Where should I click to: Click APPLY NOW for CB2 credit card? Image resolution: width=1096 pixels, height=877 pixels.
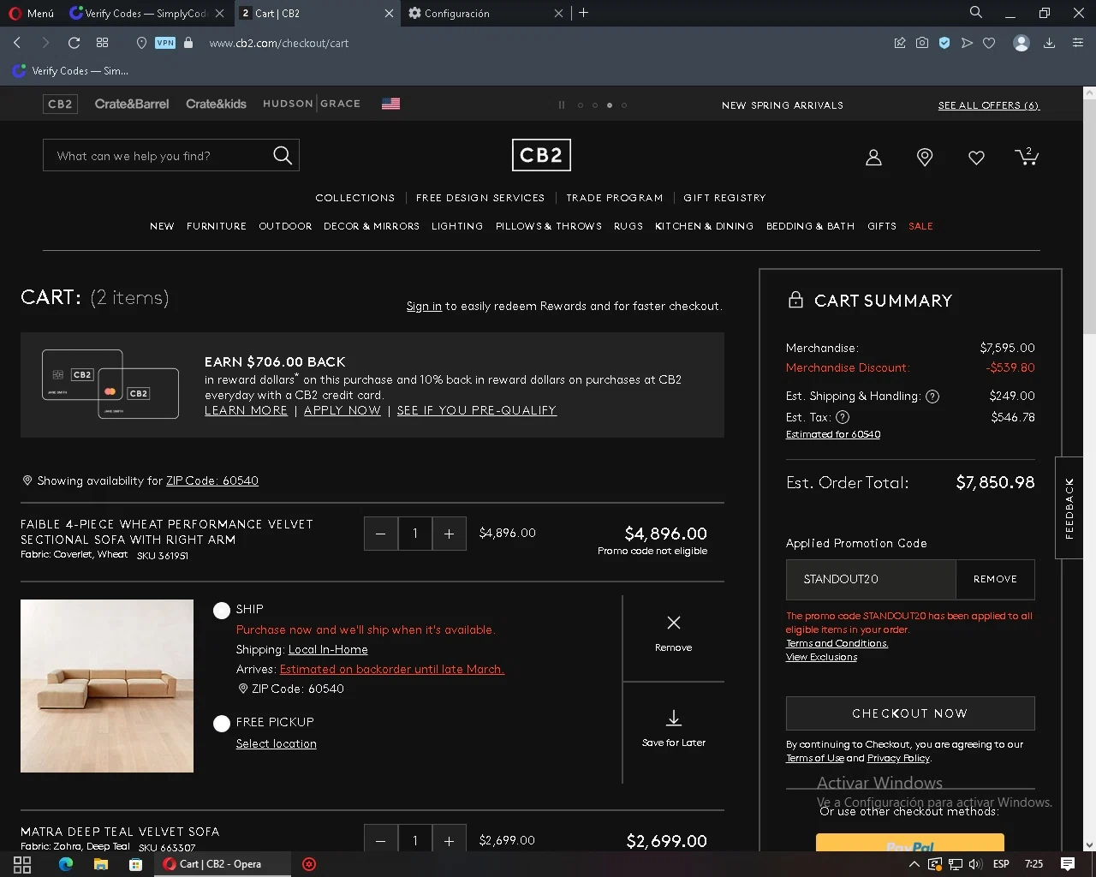[342, 410]
